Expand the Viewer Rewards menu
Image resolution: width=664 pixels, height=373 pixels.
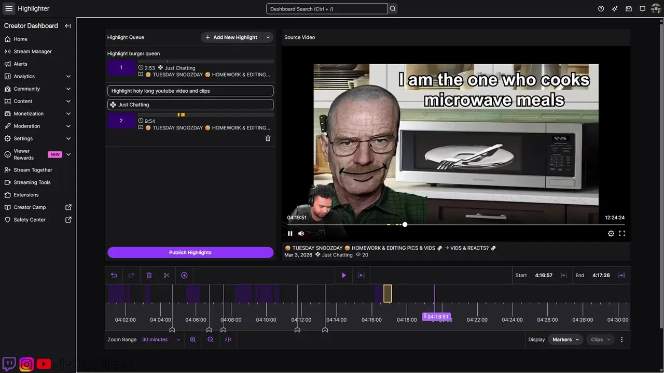[68, 154]
